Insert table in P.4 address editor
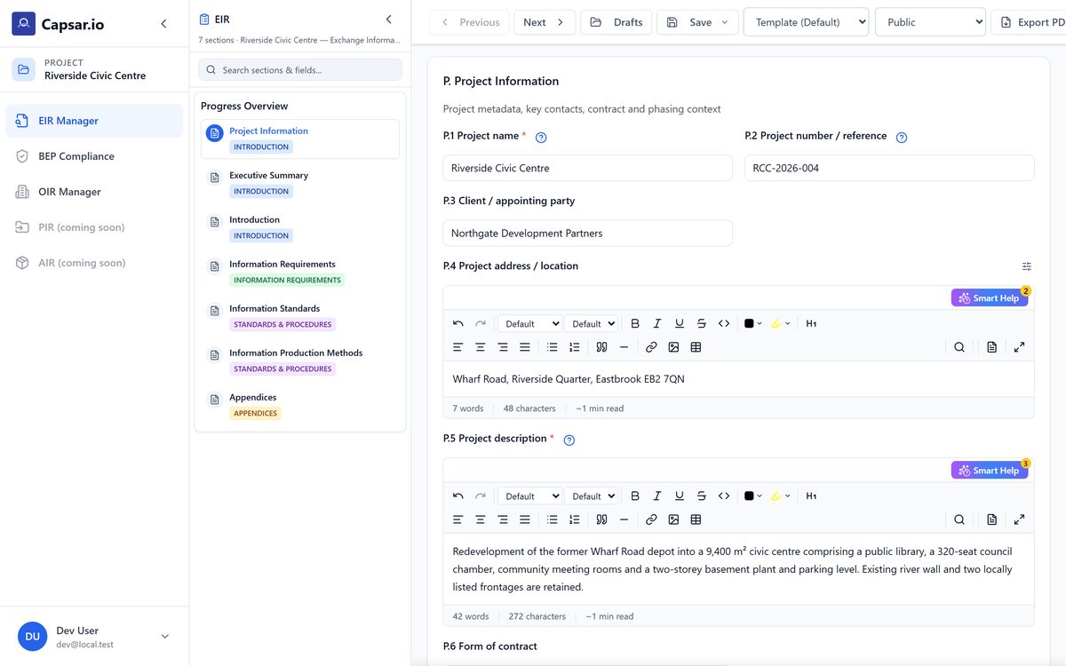The height and width of the screenshot is (666, 1066). (696, 347)
